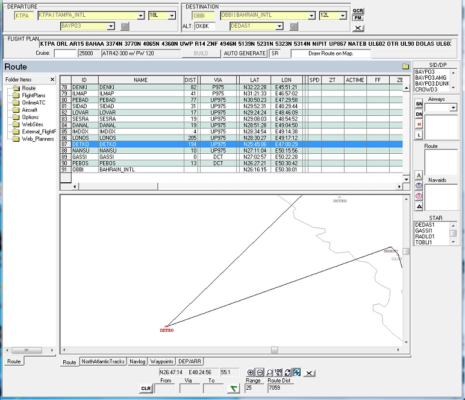
Task: Click the zoom out map icon
Action: (260, 372)
